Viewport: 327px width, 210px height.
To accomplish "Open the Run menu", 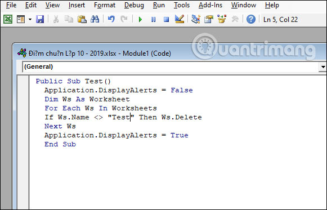I will click(159, 5).
